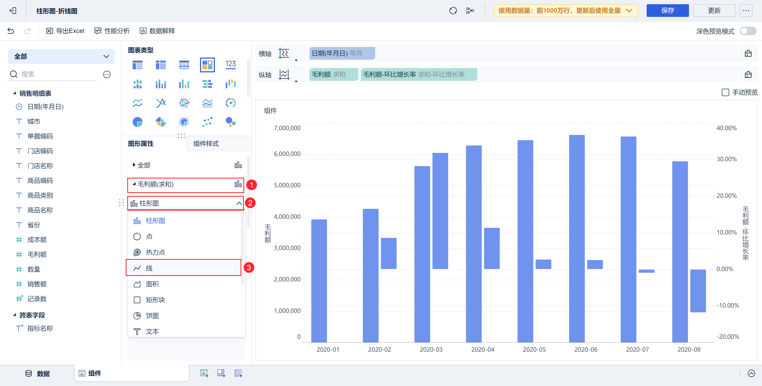
Task: Select the KPI number card chart type
Action: 230,65
